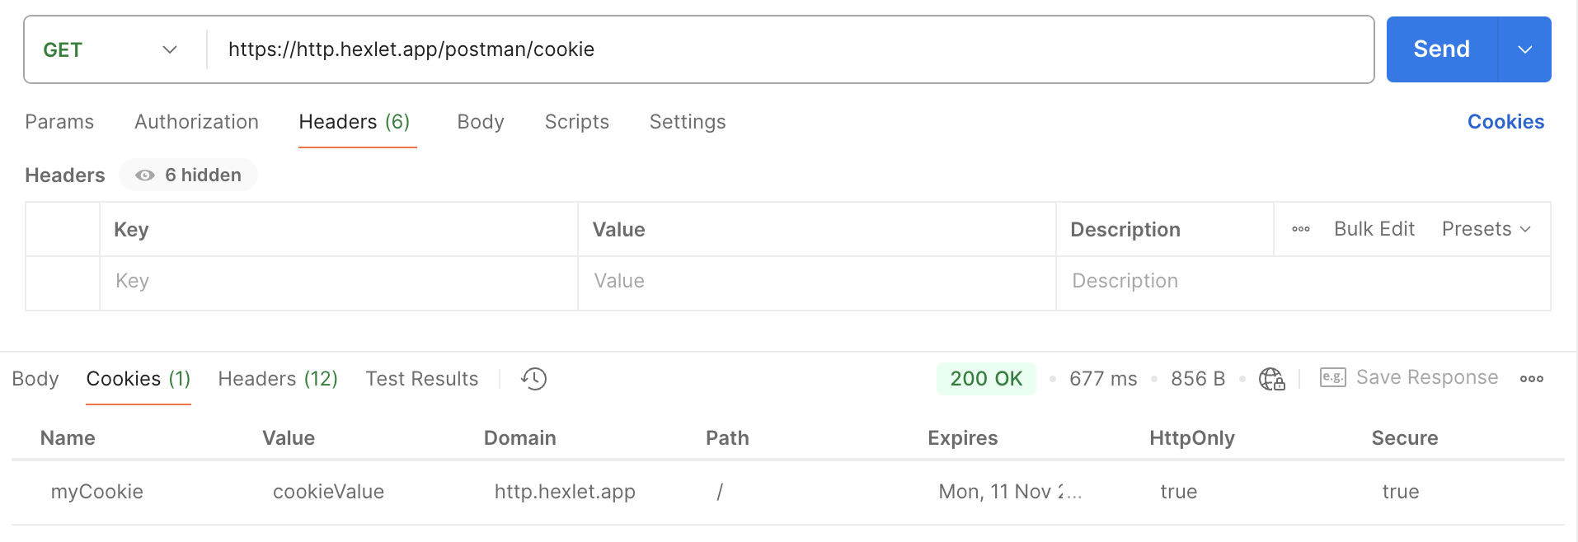The height and width of the screenshot is (542, 1578).
Task: Send the GET request
Action: pyautogui.click(x=1441, y=49)
